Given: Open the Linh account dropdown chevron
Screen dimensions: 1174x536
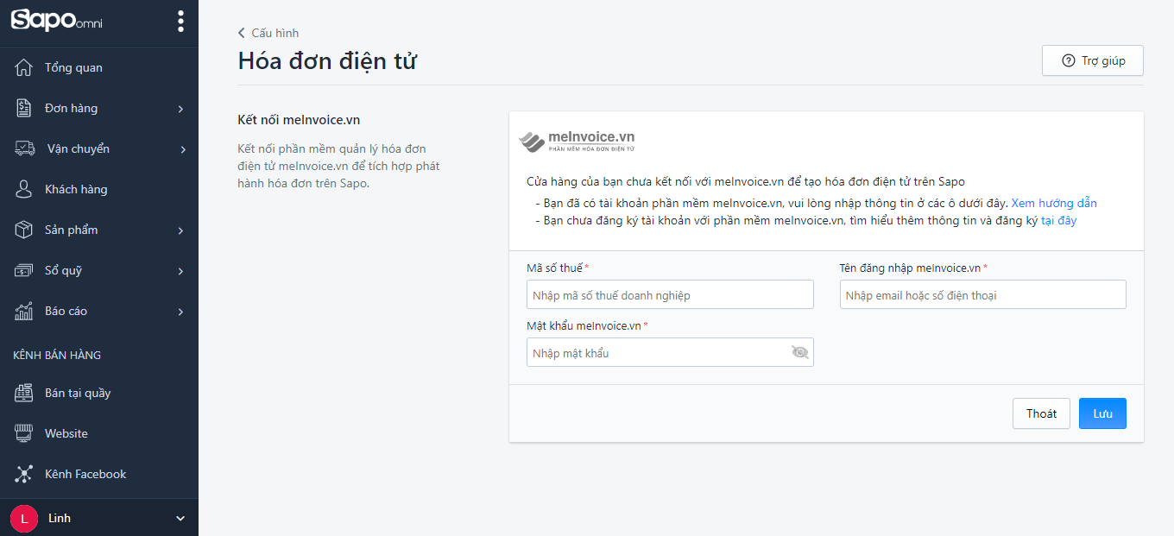Looking at the screenshot, I should tap(180, 518).
